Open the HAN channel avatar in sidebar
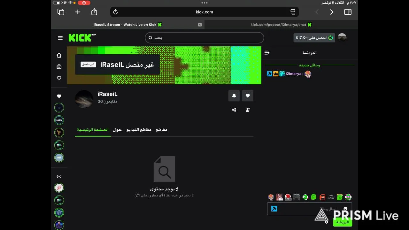Image resolution: width=409 pixels, height=230 pixels. point(59,120)
